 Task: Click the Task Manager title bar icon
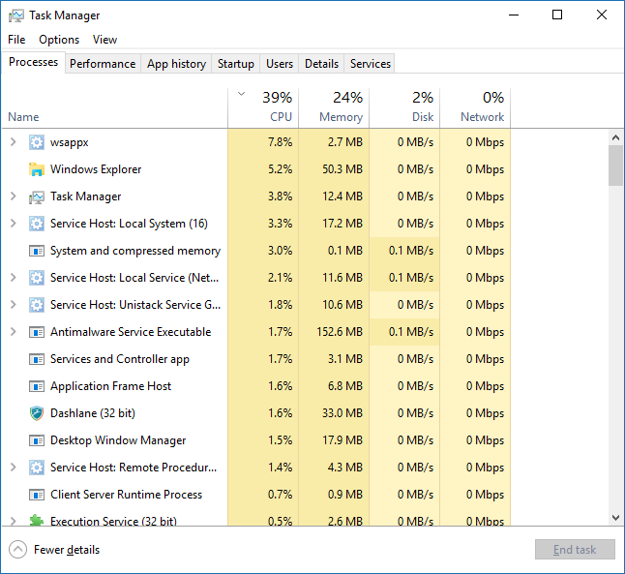click(x=15, y=15)
